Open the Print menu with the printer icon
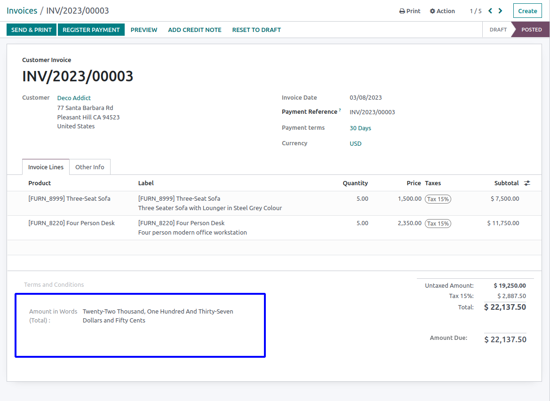This screenshot has height=401, width=550. pyautogui.click(x=410, y=11)
